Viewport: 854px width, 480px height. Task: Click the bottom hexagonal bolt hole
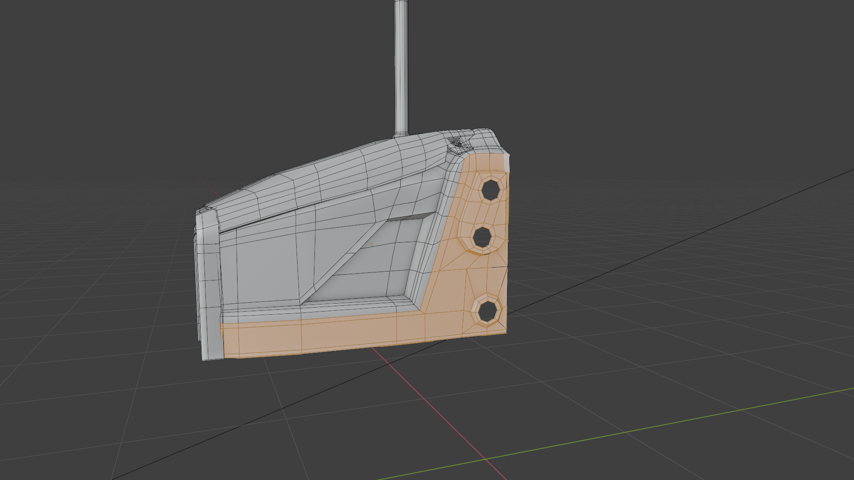(487, 312)
